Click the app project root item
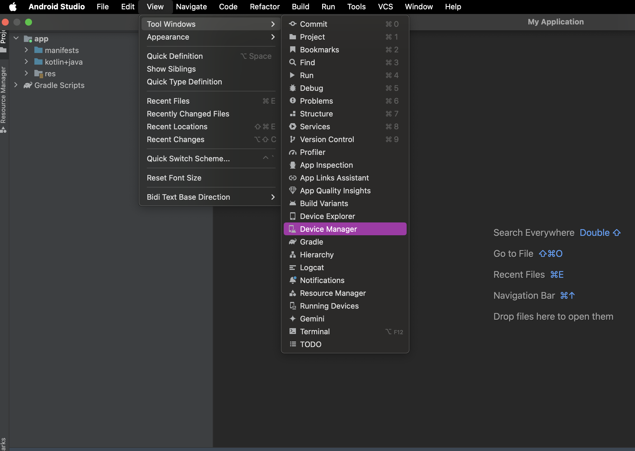 coord(41,38)
